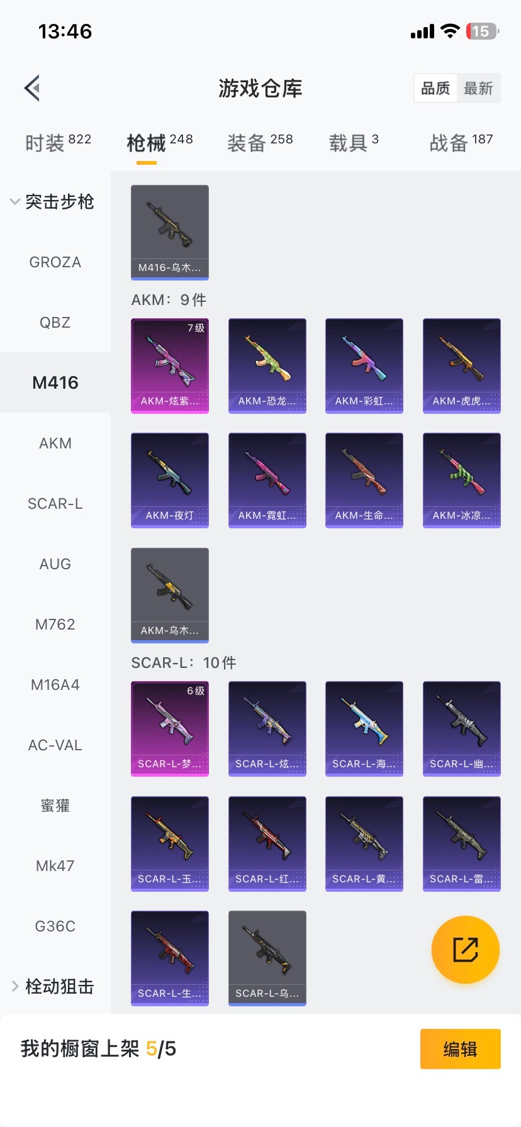Image resolution: width=521 pixels, height=1127 pixels.
Task: Tap the blue SCAR-L-海 skin icon
Action: click(x=364, y=729)
